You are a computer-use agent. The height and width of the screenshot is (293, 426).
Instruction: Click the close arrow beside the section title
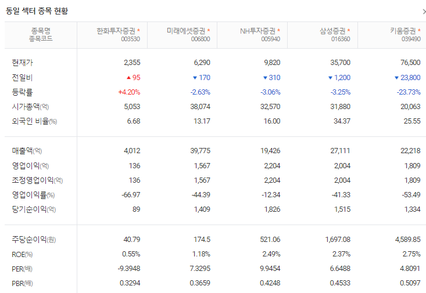click(424, 12)
